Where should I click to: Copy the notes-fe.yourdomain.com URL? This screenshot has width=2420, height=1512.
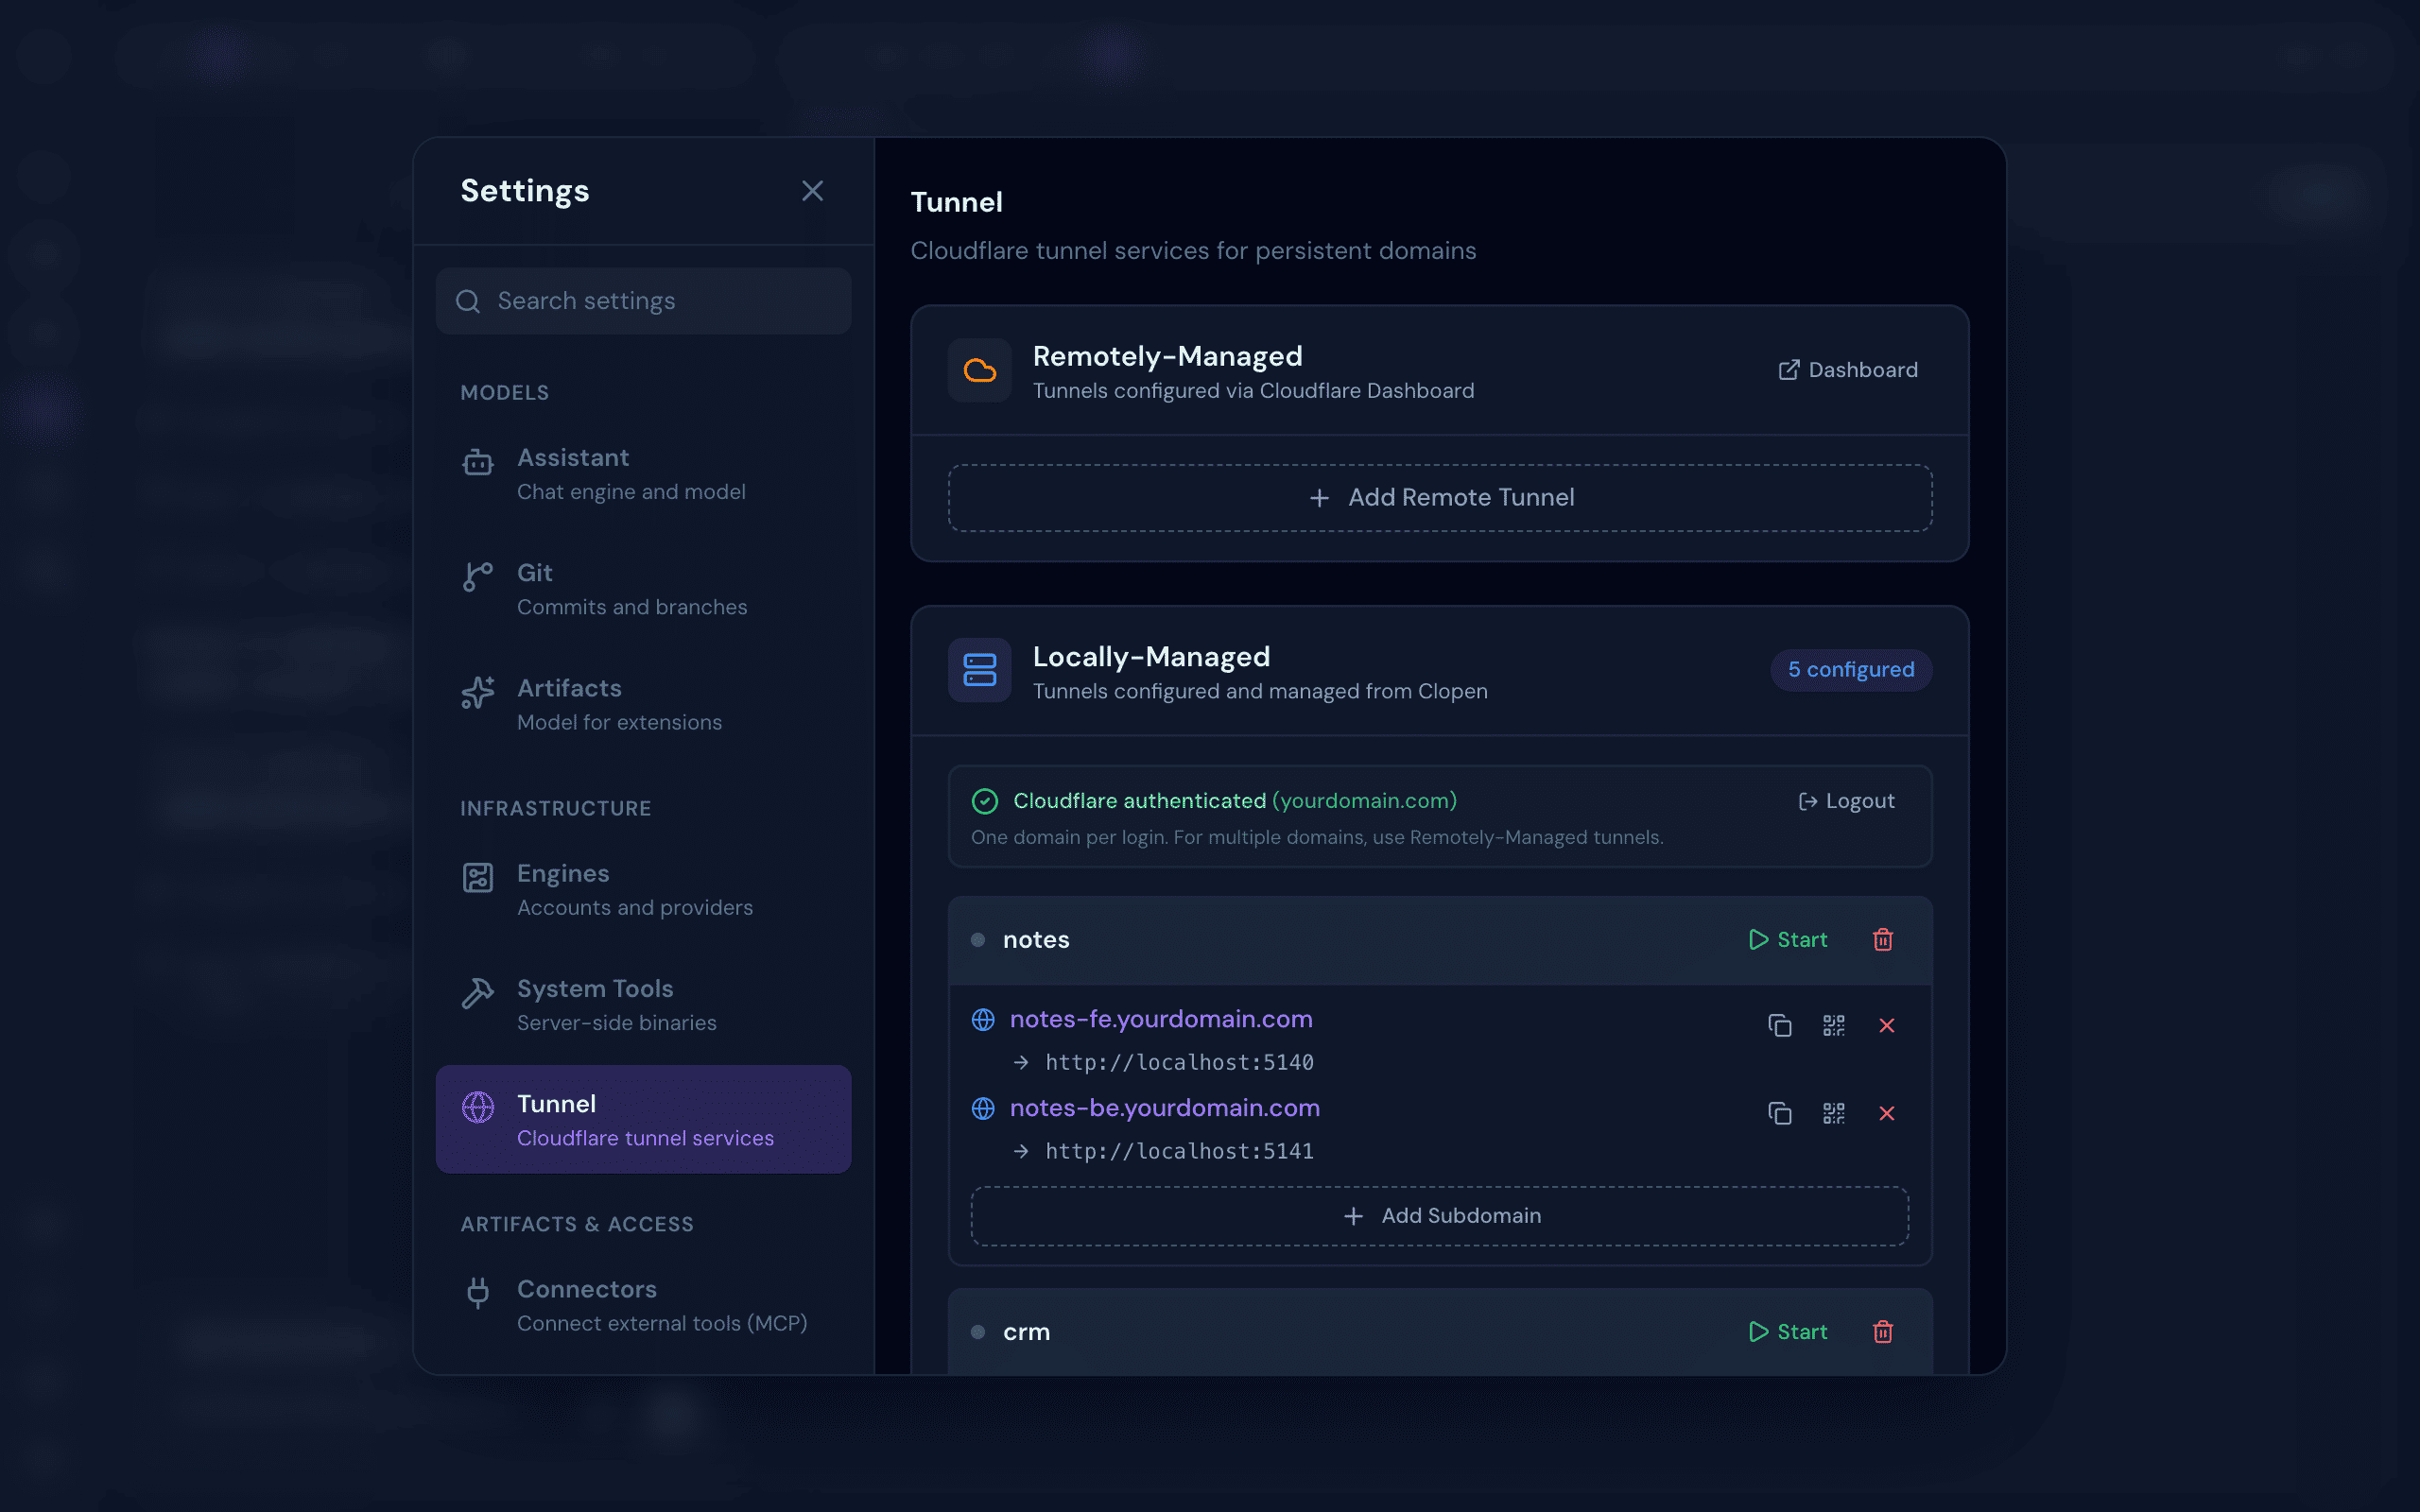(x=1779, y=1025)
